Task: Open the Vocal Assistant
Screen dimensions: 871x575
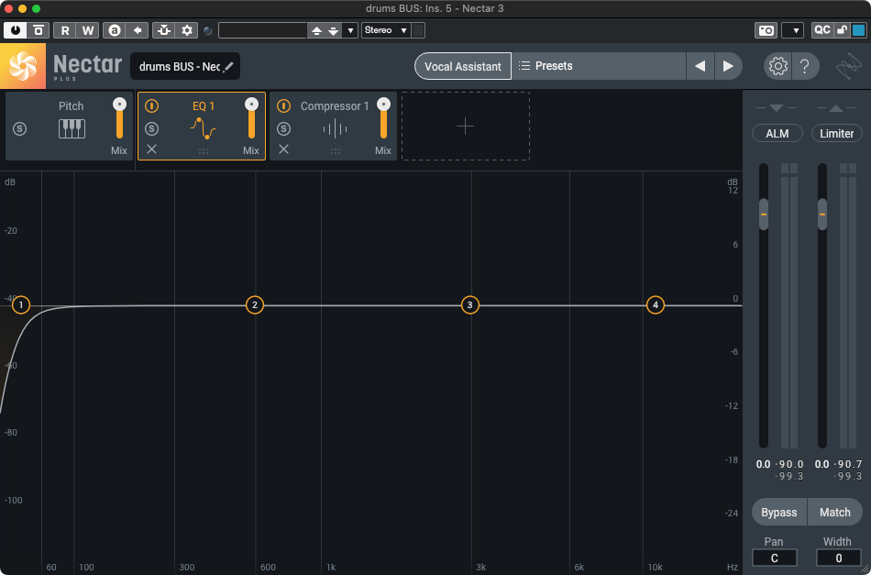Action: [x=463, y=66]
